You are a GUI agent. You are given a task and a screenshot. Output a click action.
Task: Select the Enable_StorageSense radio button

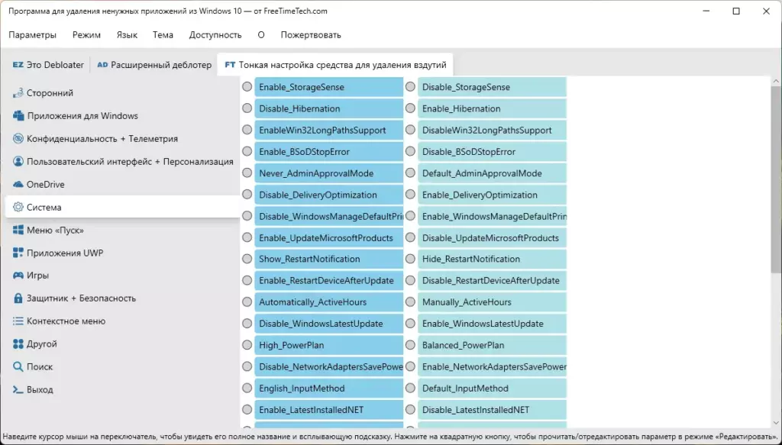pos(247,87)
